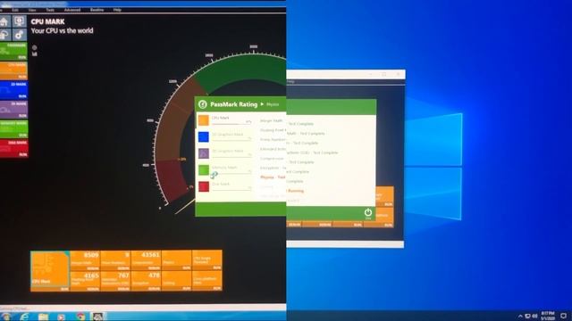Click RUN on the Memory Mark sidebar tile

click(x=22, y=136)
